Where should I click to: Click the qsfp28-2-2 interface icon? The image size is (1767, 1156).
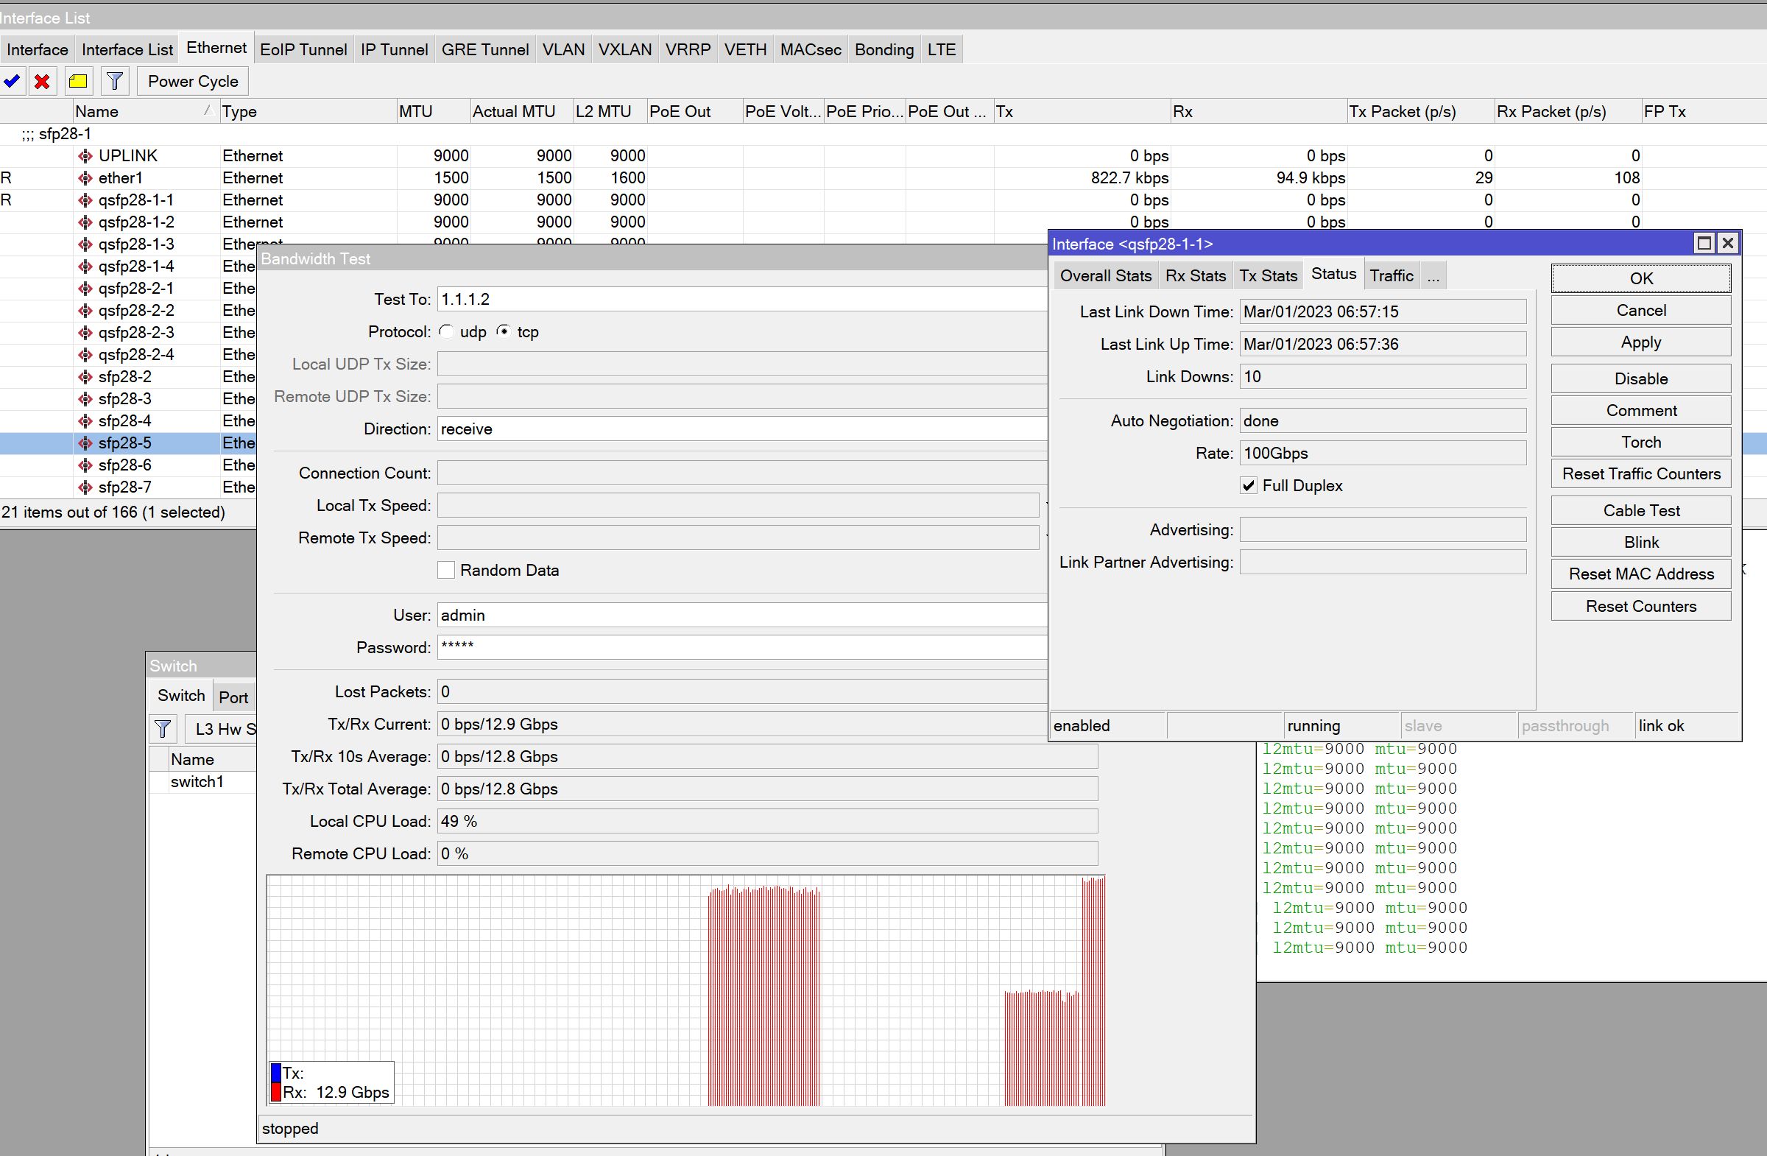(x=85, y=310)
